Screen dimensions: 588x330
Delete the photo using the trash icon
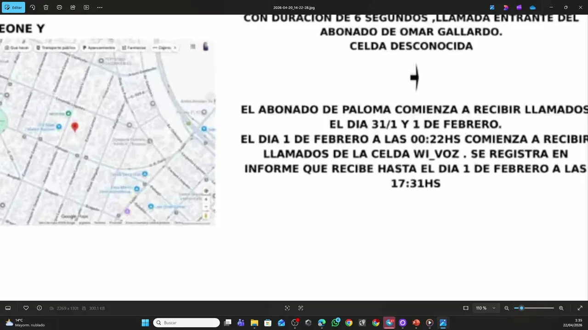point(46,7)
